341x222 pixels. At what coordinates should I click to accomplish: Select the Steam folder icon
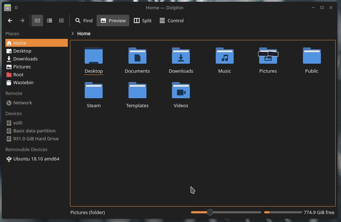pyautogui.click(x=94, y=90)
